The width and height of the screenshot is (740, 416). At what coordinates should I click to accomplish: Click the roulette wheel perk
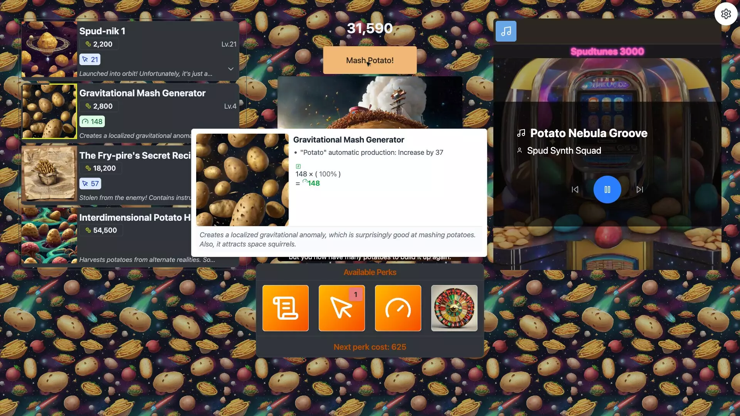tap(454, 308)
